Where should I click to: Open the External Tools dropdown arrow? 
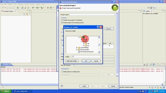(x=44, y=8)
